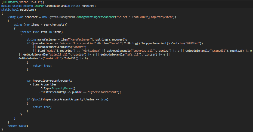253x132 pixels.
Task: Click the foreach keyword
Action: [26, 32]
